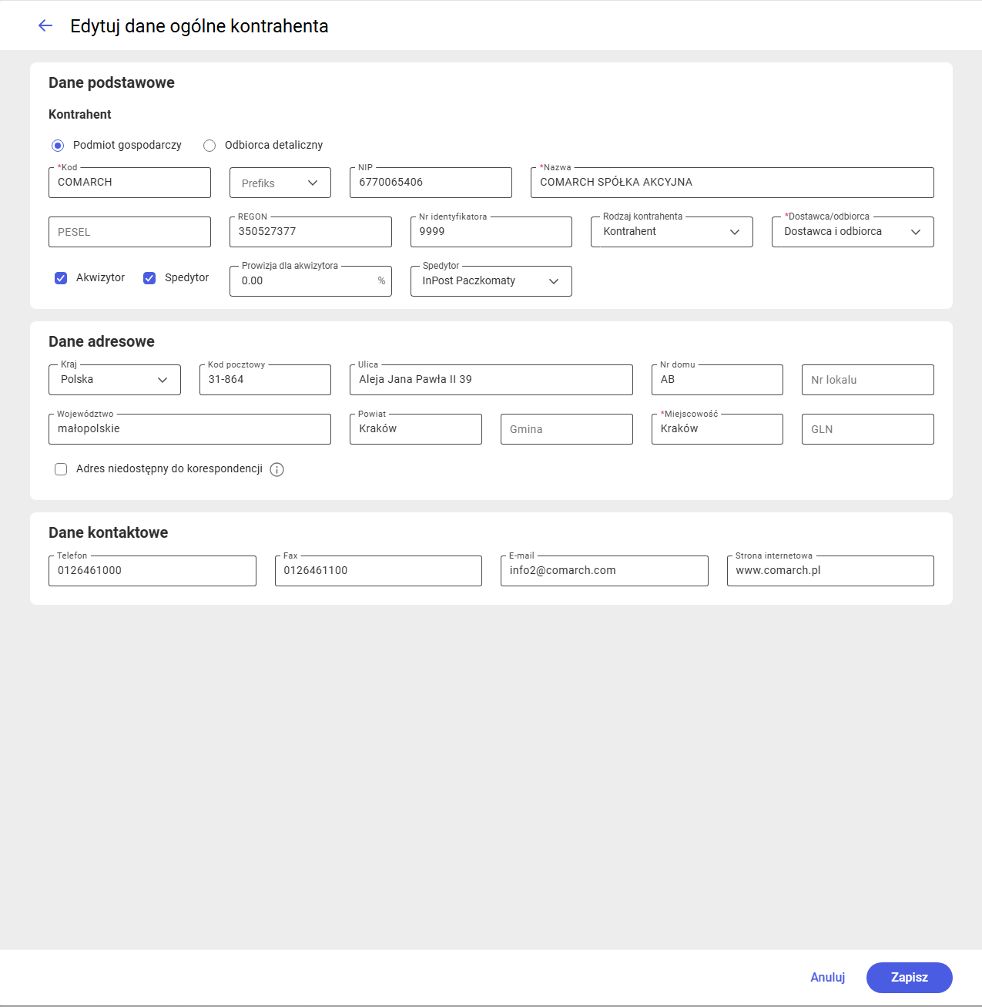This screenshot has width=982, height=1007.
Task: Click the Anuluj link
Action: pyautogui.click(x=827, y=978)
